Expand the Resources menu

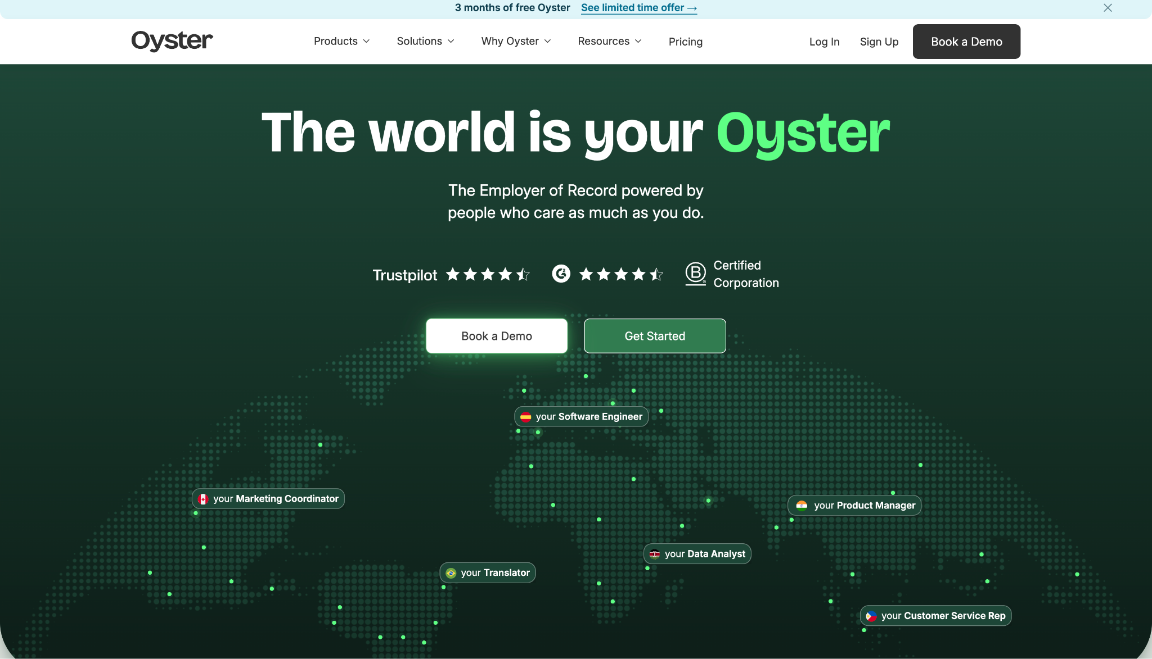(610, 41)
